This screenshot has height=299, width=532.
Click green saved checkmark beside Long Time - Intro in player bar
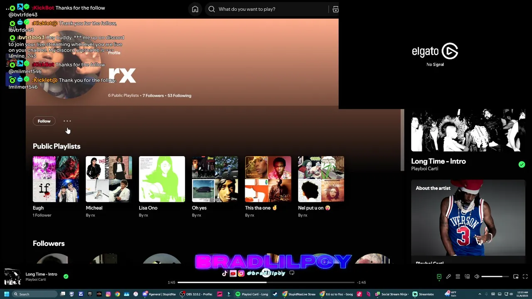[x=66, y=276]
